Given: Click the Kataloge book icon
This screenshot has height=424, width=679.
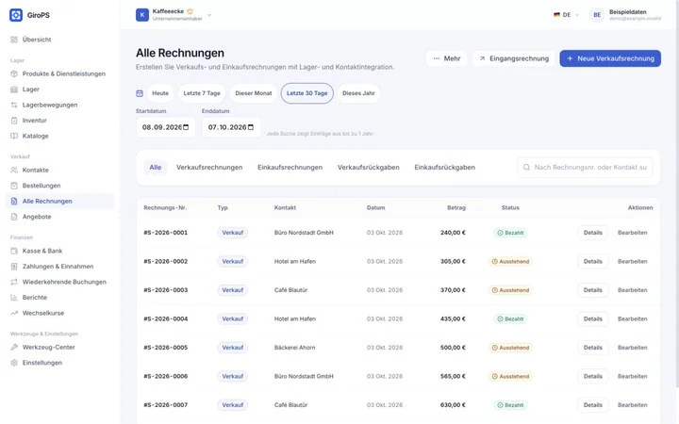Looking at the screenshot, I should click(14, 136).
